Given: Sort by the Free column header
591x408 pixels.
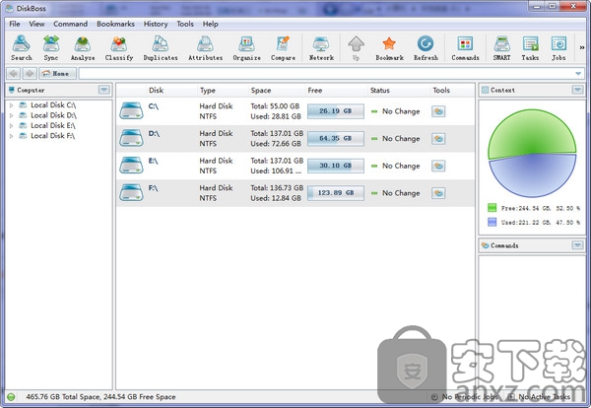Looking at the screenshot, I should [315, 90].
